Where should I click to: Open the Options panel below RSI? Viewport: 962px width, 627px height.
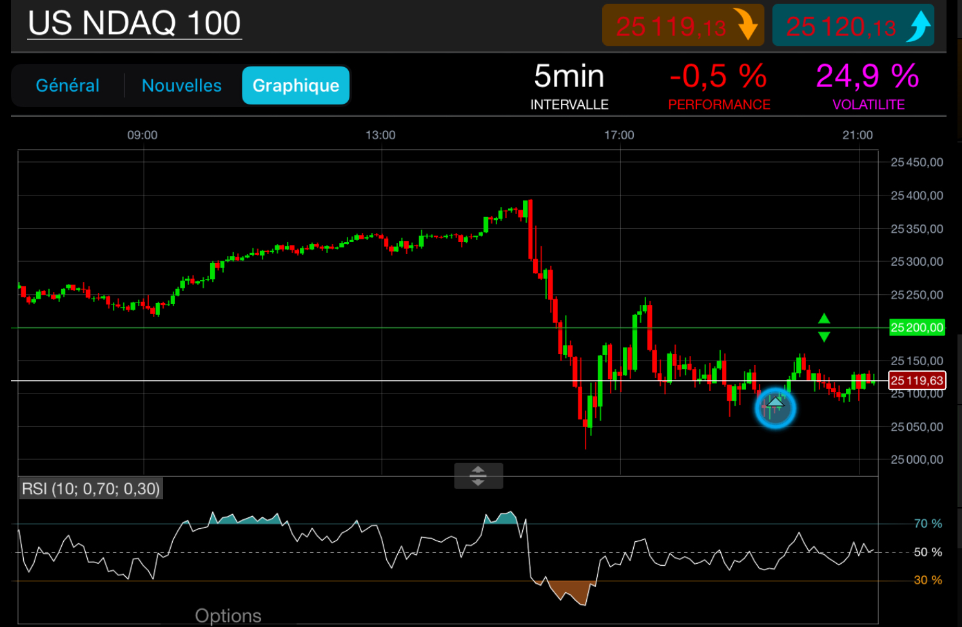coord(228,615)
